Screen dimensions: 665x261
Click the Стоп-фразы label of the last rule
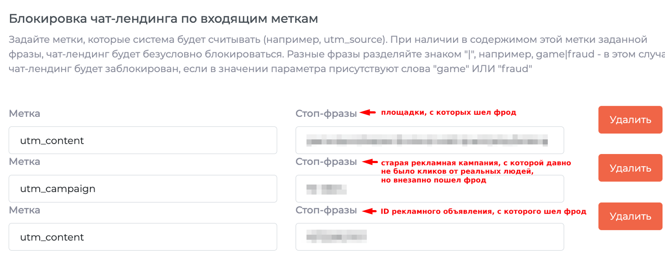tap(326, 210)
